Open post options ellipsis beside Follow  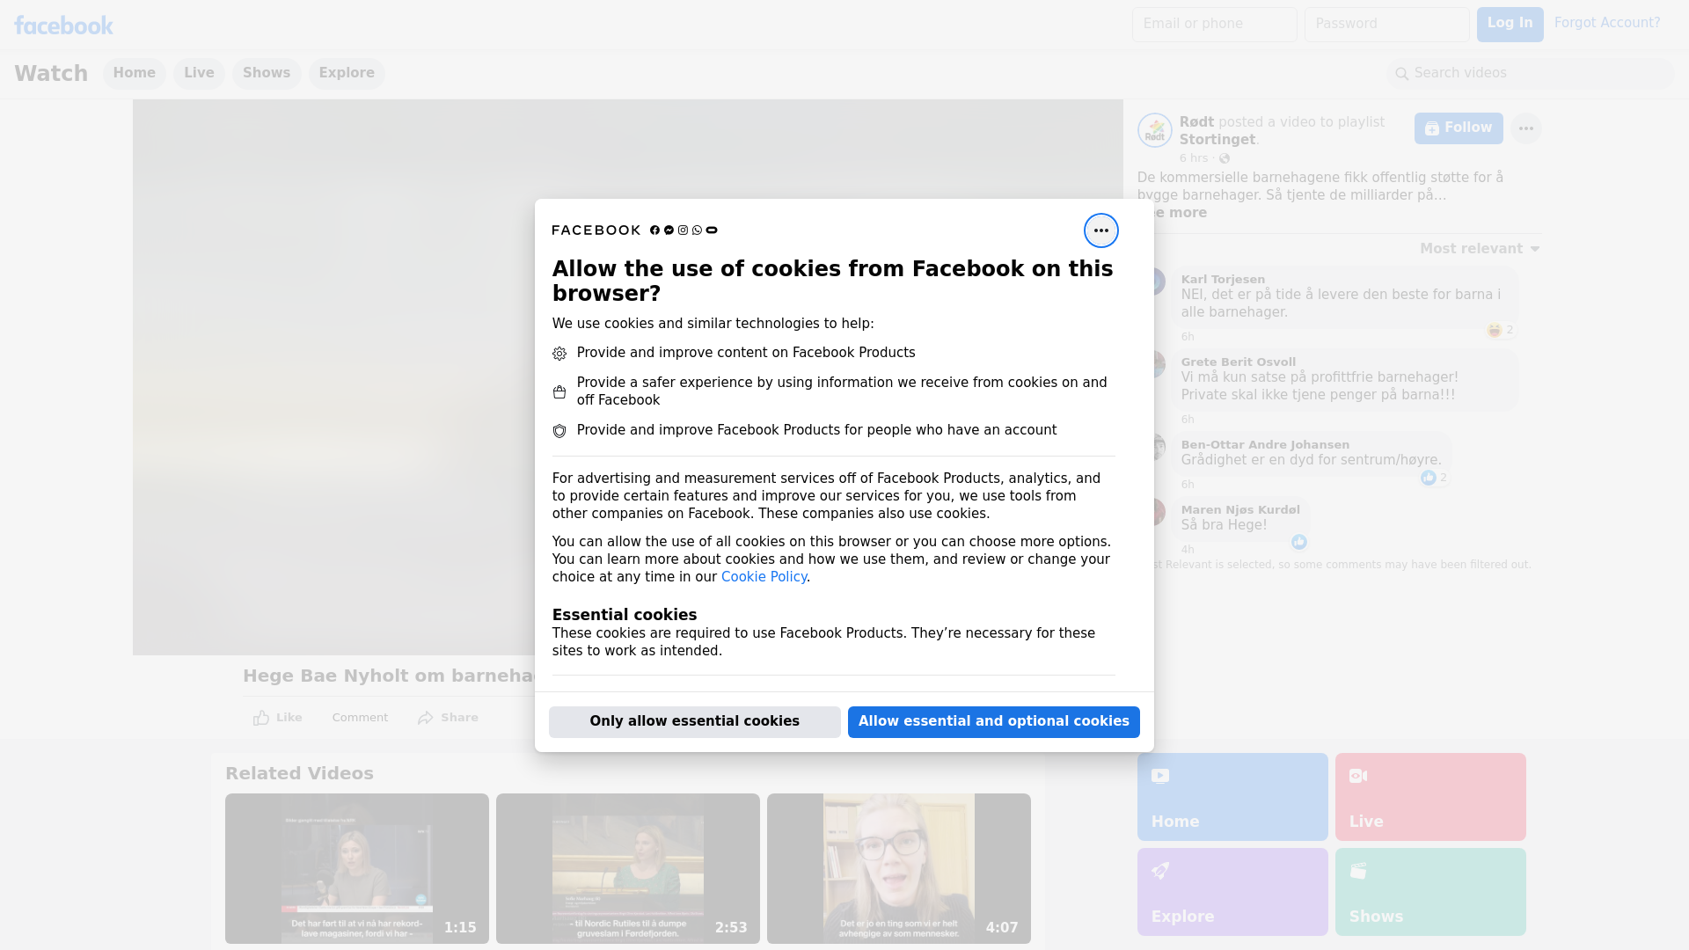tap(1525, 128)
